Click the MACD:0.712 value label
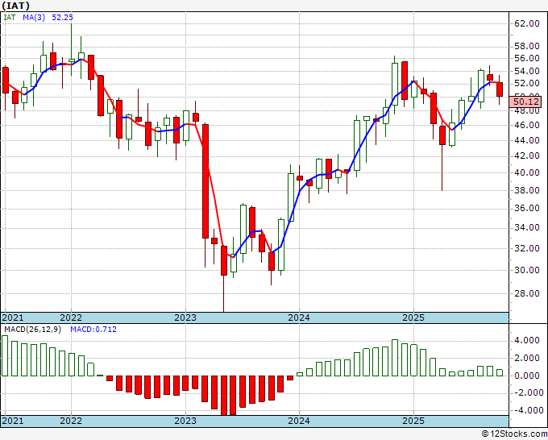548x440 pixels. (93, 330)
